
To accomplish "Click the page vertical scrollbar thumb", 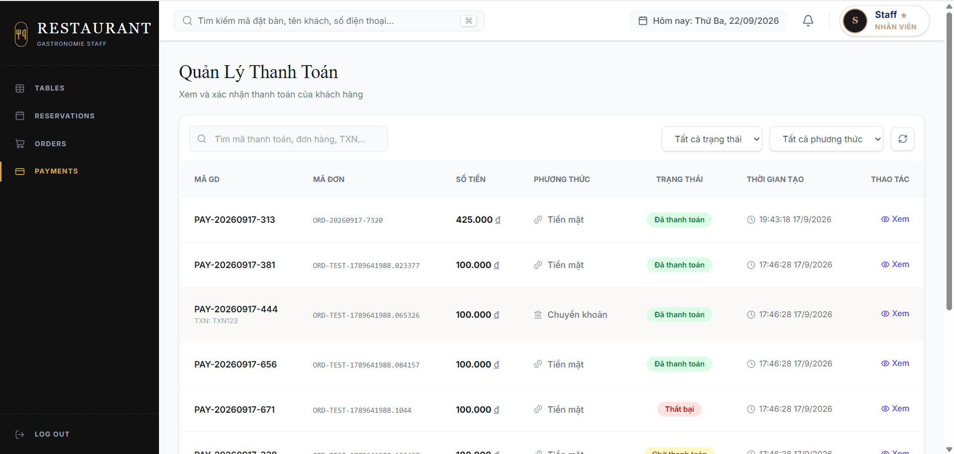I will pyautogui.click(x=949, y=162).
